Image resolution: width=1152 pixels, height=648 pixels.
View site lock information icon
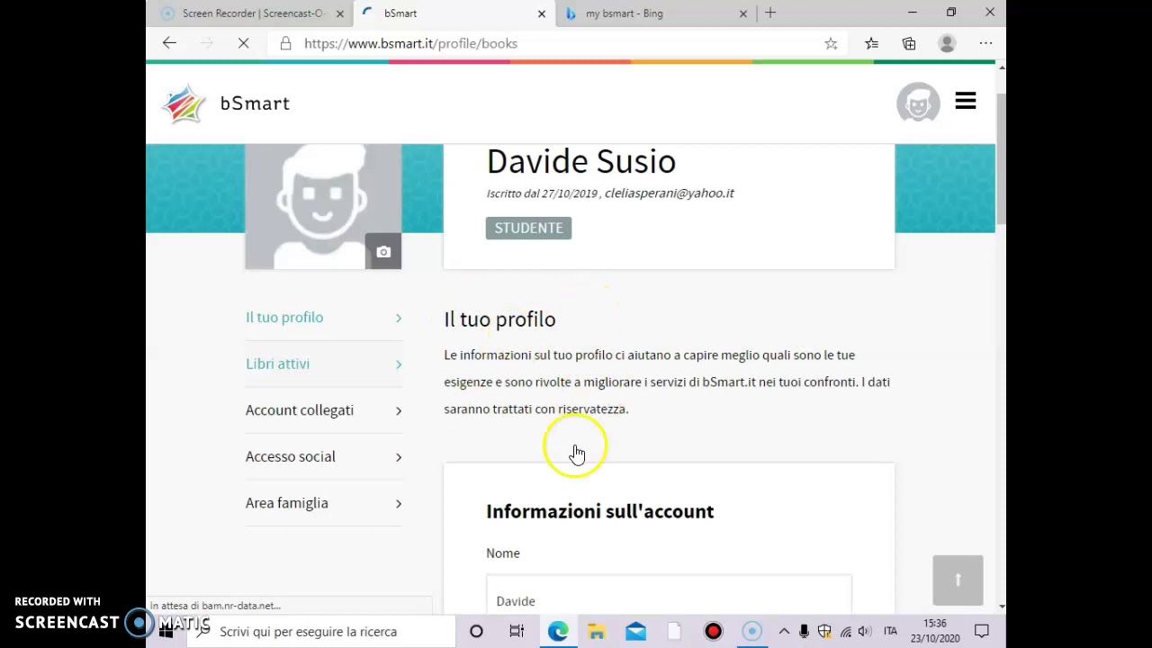pos(285,43)
